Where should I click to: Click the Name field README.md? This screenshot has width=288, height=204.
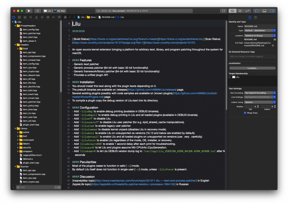click(260, 26)
